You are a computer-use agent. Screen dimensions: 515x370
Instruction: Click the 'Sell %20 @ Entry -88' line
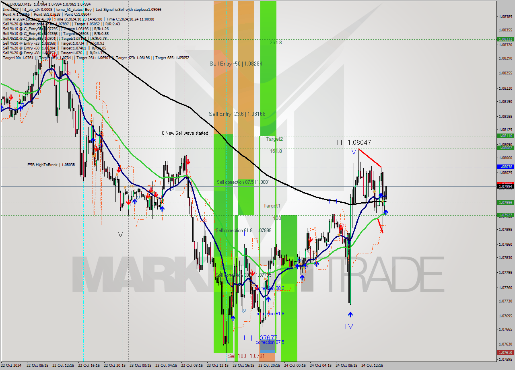click(x=54, y=53)
